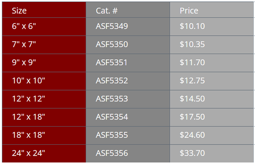Image resolution: width=255 pixels, height=164 pixels.
Task: Click the Size column header
Action: point(19,11)
